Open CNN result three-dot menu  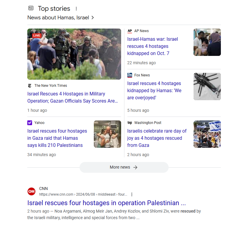[132, 194]
